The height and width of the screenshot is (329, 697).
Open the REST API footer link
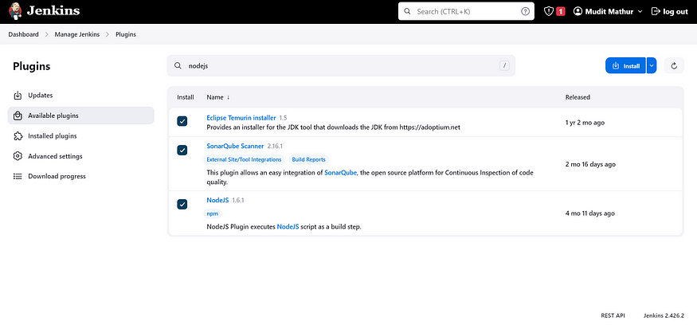pos(613,315)
